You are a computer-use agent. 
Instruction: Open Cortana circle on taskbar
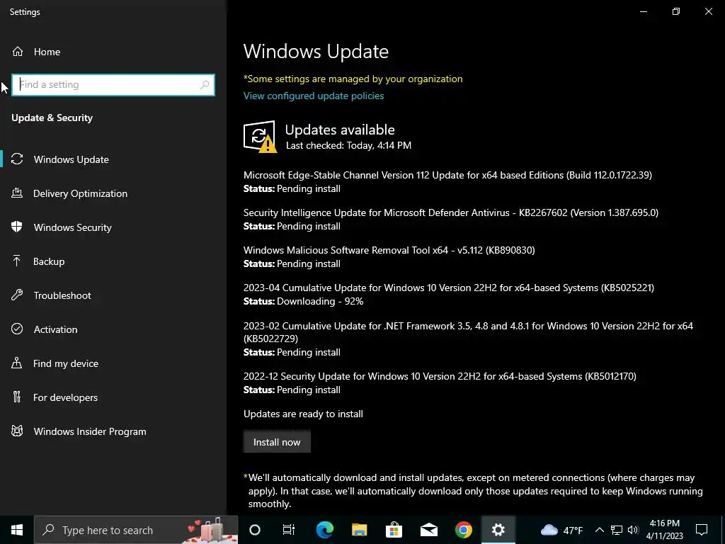pyautogui.click(x=255, y=530)
